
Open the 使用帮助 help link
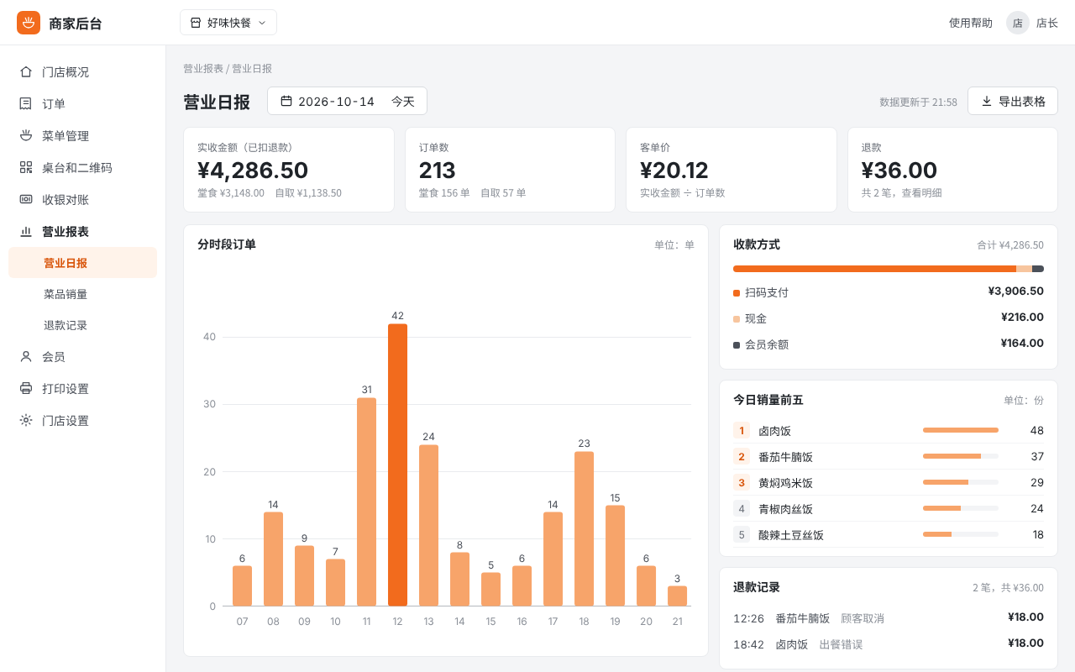pos(971,23)
